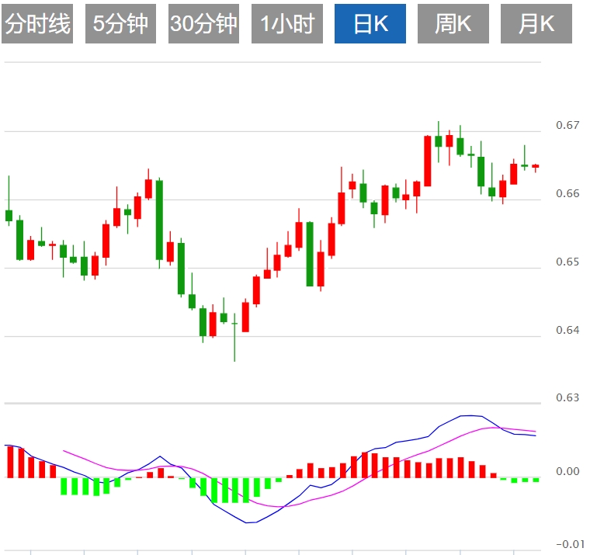Switch to the 周K weekly view
Image resolution: width=597 pixels, height=555 pixels.
click(453, 24)
